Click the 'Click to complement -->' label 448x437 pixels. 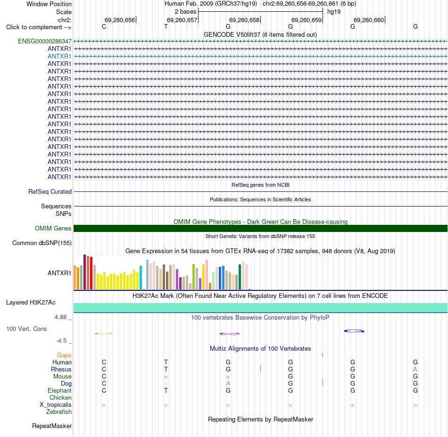click(x=39, y=27)
